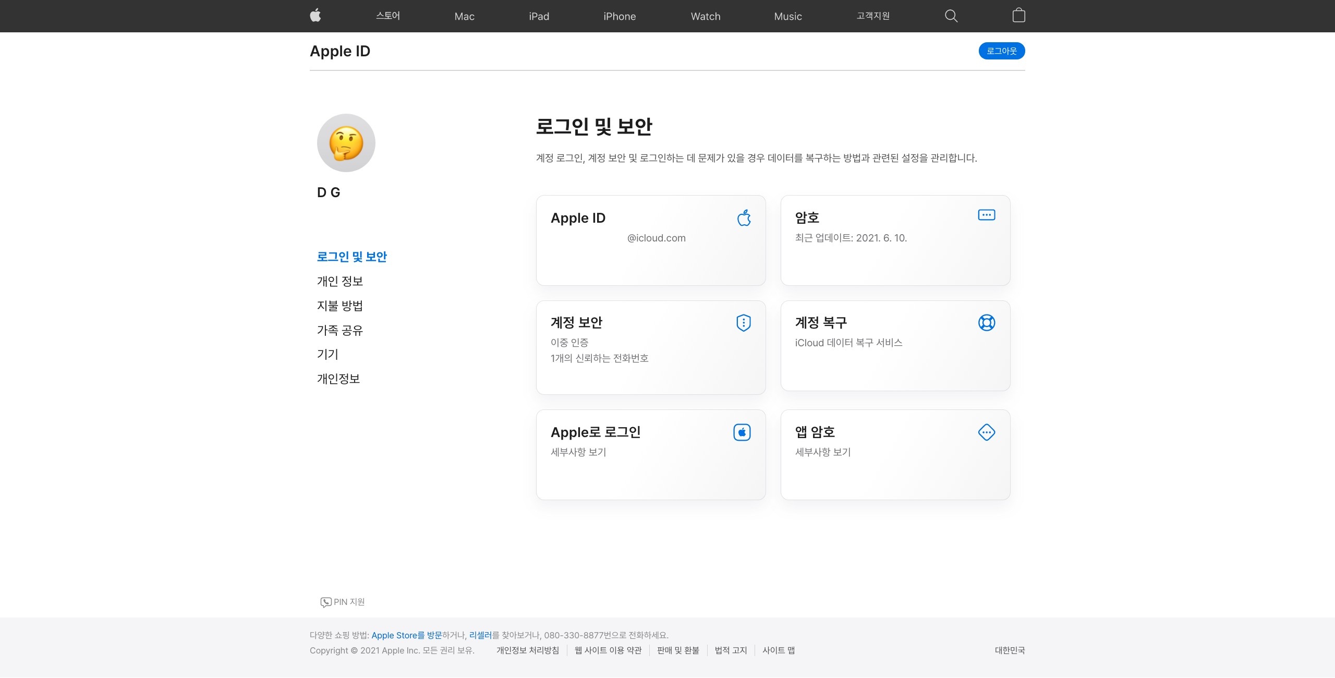The image size is (1335, 678).
Task: Open the 개인 정보 sidebar section
Action: point(339,282)
